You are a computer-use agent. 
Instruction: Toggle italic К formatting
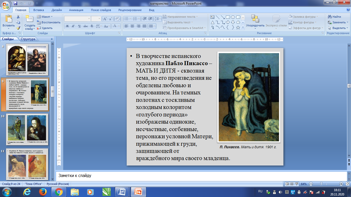click(x=73, y=26)
